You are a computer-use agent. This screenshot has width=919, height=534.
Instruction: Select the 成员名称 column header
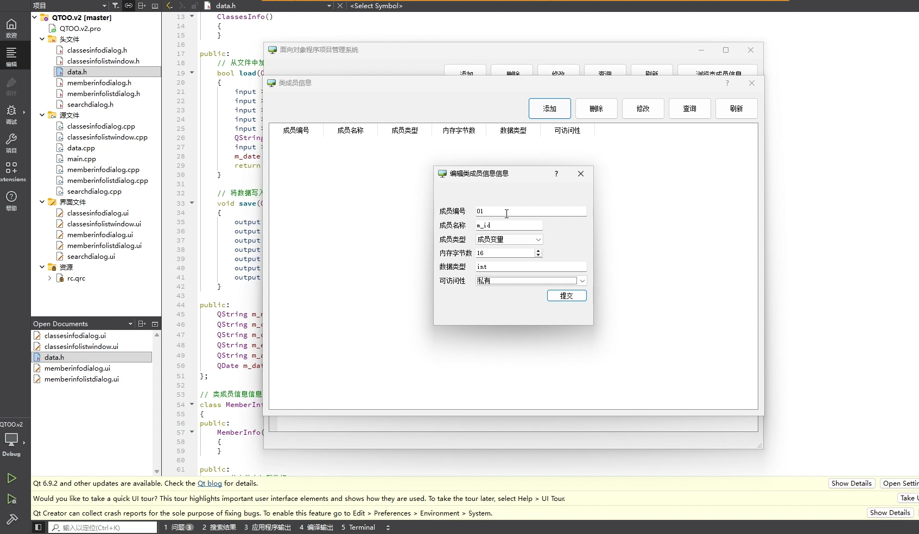click(350, 130)
